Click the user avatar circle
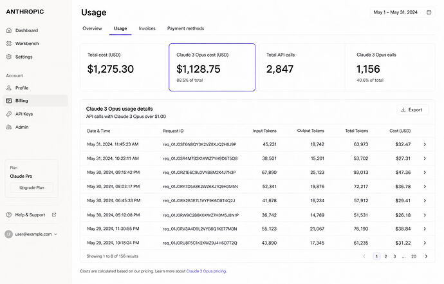The height and width of the screenshot is (284, 444). pyautogui.click(x=9, y=234)
